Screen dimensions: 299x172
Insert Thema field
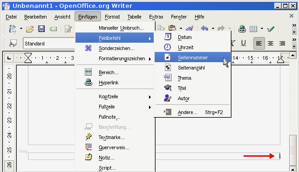[193, 78]
